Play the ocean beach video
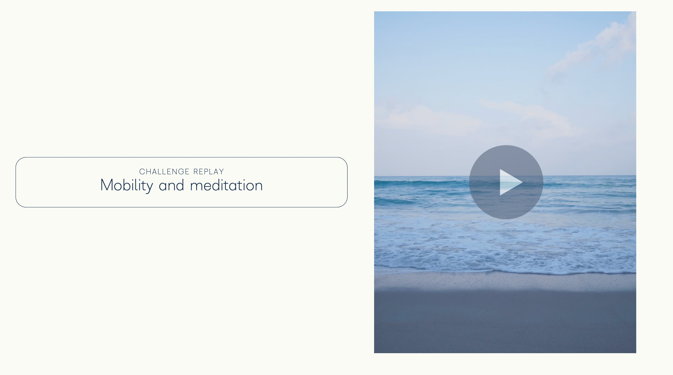The image size is (673, 375). 506,182
